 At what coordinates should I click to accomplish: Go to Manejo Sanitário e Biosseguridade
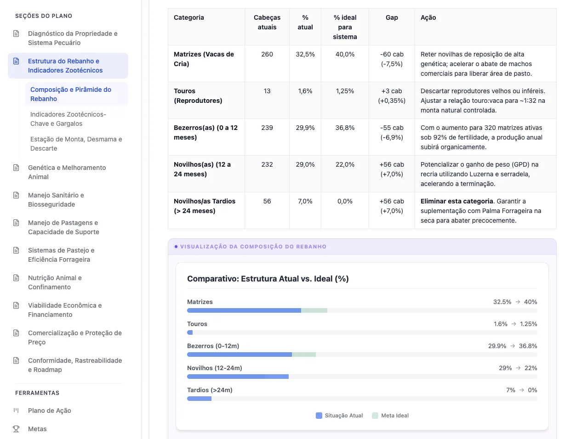(68, 200)
